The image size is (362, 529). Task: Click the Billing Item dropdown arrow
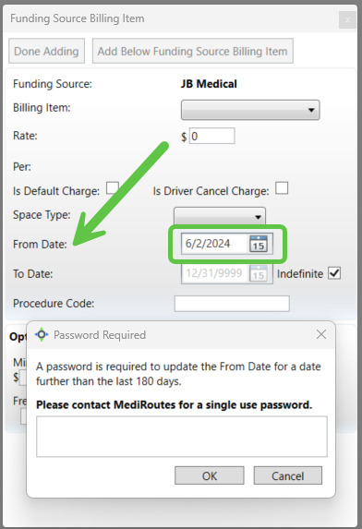click(311, 110)
